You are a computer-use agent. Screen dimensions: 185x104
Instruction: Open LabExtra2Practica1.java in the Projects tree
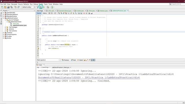point(19,25)
